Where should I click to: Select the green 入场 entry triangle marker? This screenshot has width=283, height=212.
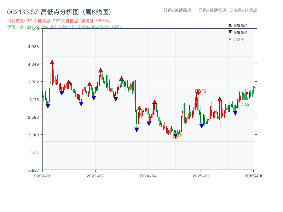[x=245, y=97]
